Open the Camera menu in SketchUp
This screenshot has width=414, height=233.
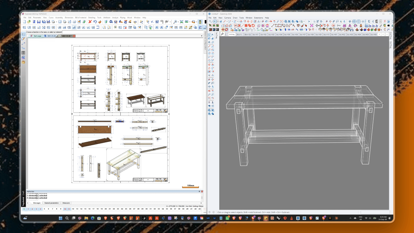(x=228, y=17)
